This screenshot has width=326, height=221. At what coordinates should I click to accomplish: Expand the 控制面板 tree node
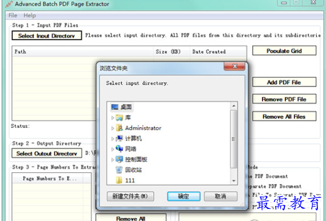(x=113, y=160)
